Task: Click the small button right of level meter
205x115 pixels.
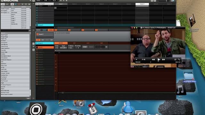Action: [x=106, y=47]
